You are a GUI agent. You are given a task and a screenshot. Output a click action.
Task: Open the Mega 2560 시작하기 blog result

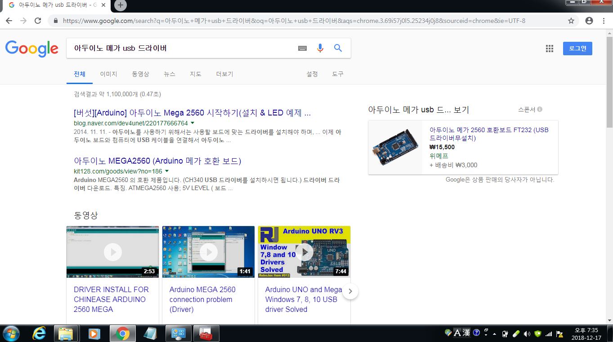pos(192,112)
